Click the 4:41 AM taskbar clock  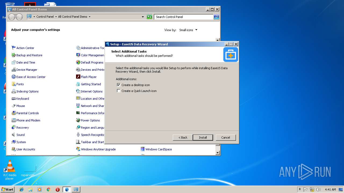click(330, 190)
